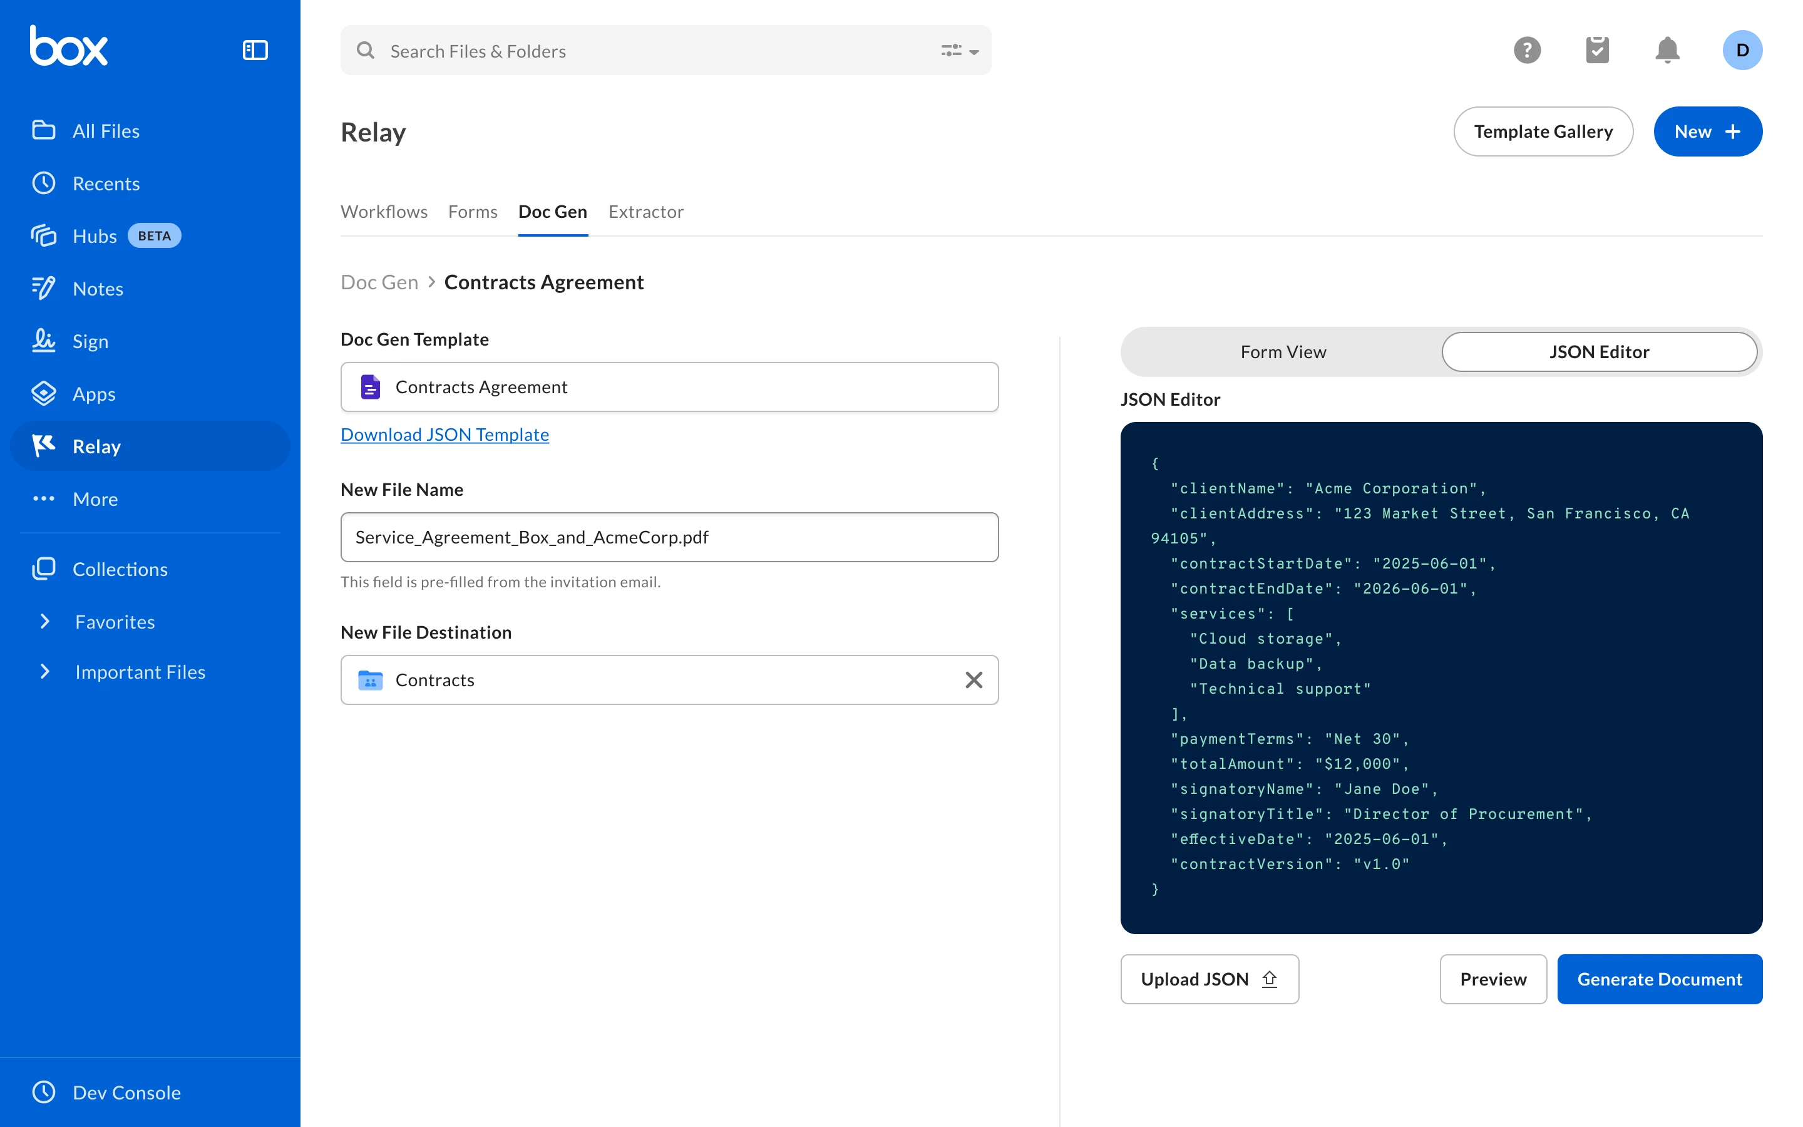Click the Download JSON Template link
1803x1127 pixels.
click(x=444, y=435)
